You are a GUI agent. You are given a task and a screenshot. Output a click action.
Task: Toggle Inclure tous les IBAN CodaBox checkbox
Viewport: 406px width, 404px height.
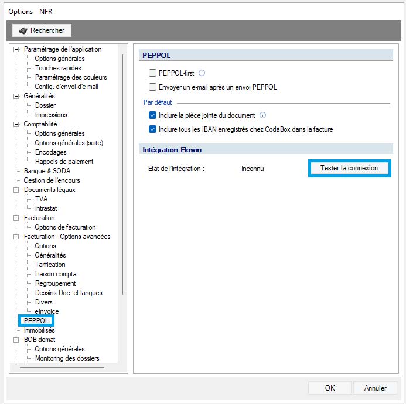click(153, 129)
